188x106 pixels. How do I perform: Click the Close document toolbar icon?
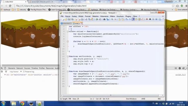tap(76, 19)
